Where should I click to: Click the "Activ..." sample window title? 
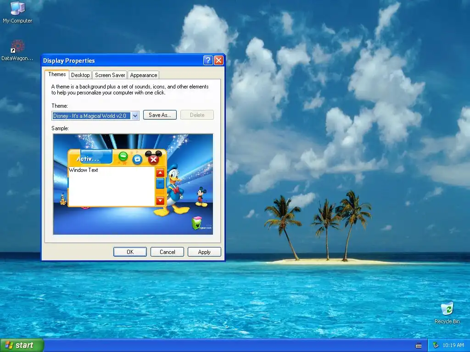[88, 159]
